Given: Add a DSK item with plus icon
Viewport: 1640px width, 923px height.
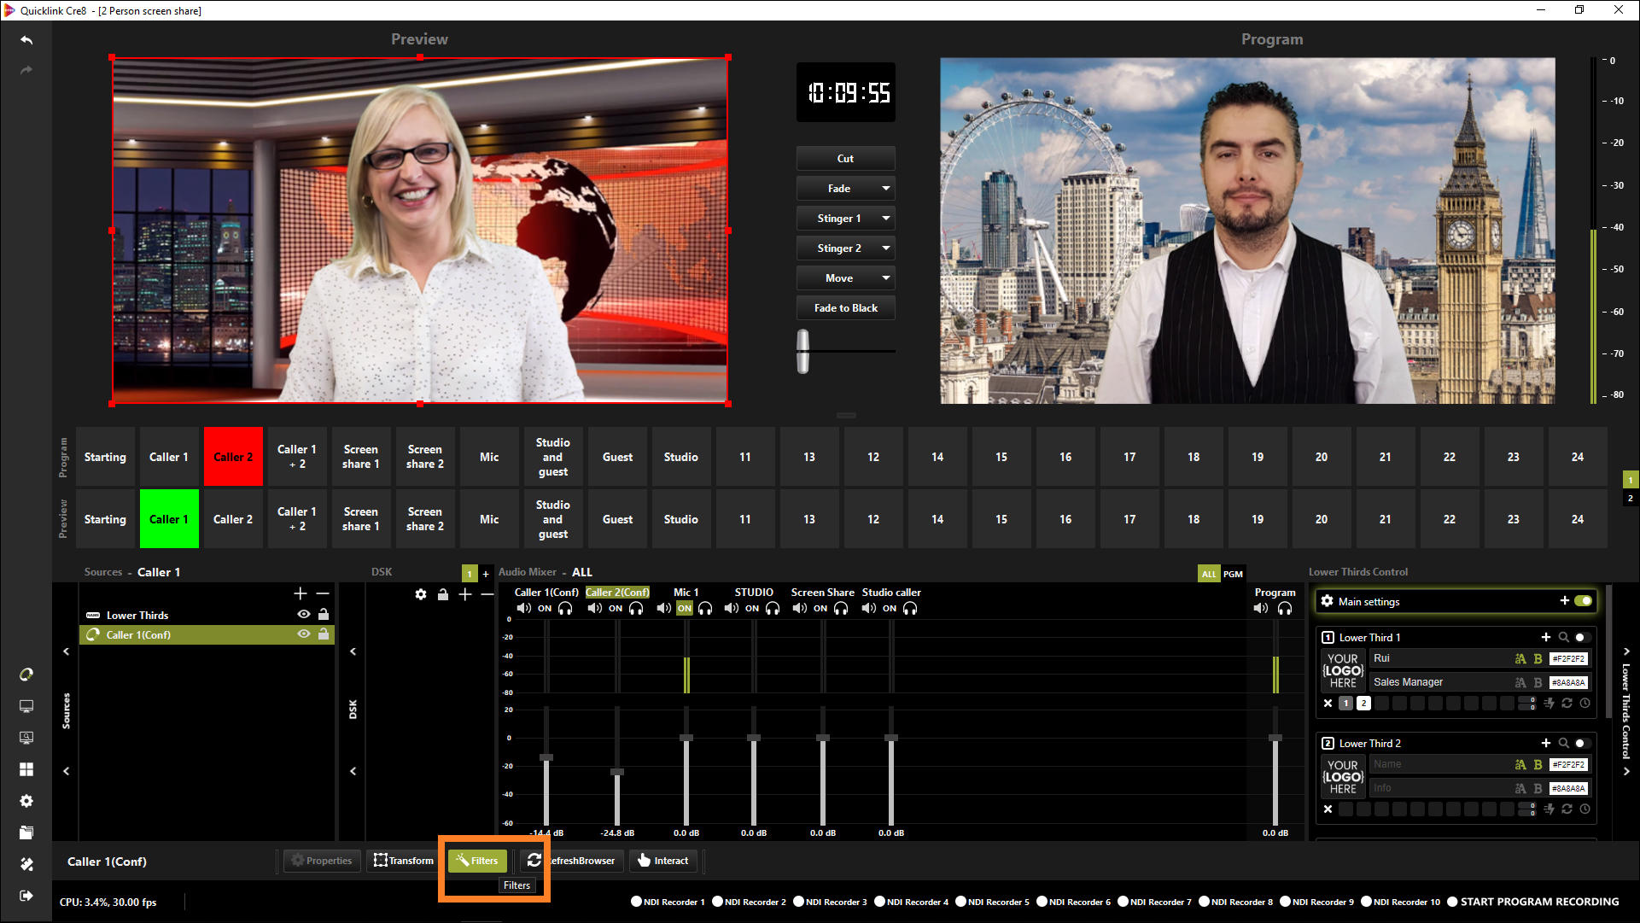Looking at the screenshot, I should point(465,594).
